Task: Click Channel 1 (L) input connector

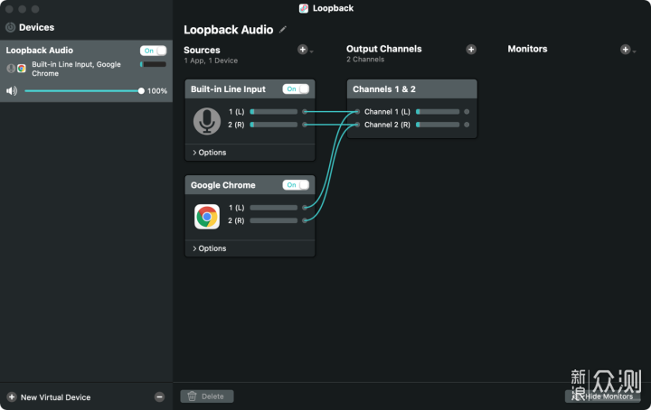Action: pyautogui.click(x=357, y=112)
